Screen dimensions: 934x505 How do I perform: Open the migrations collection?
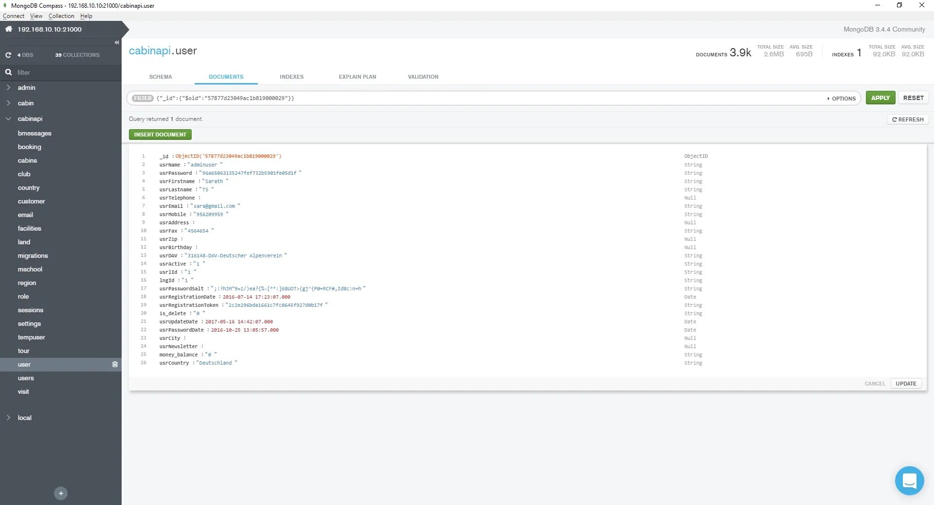(x=33, y=255)
